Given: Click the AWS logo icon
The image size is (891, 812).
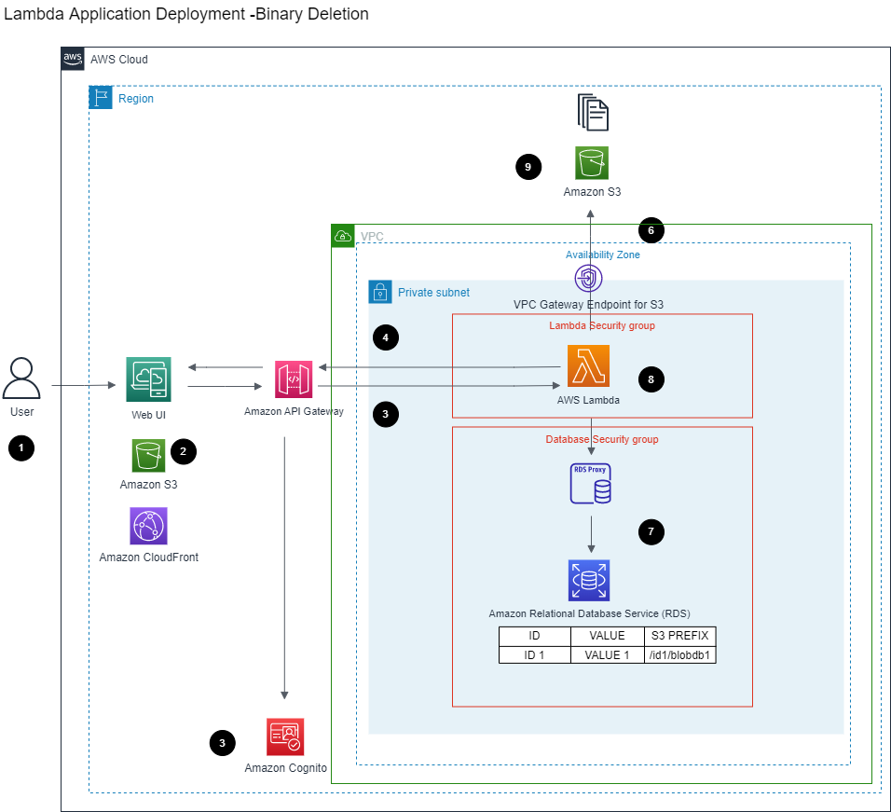Looking at the screenshot, I should tap(73, 59).
